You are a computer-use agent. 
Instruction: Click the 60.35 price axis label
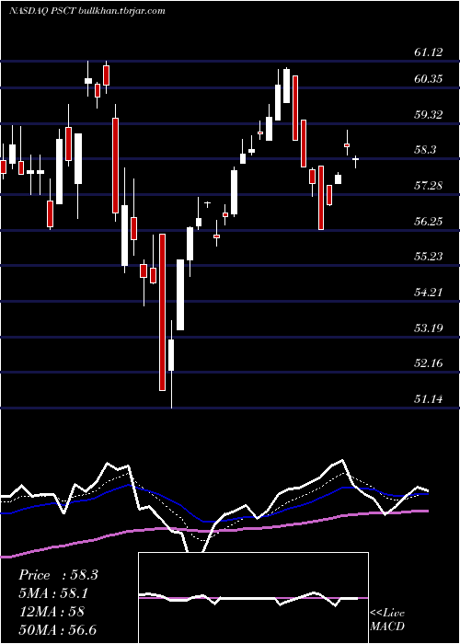429,79
